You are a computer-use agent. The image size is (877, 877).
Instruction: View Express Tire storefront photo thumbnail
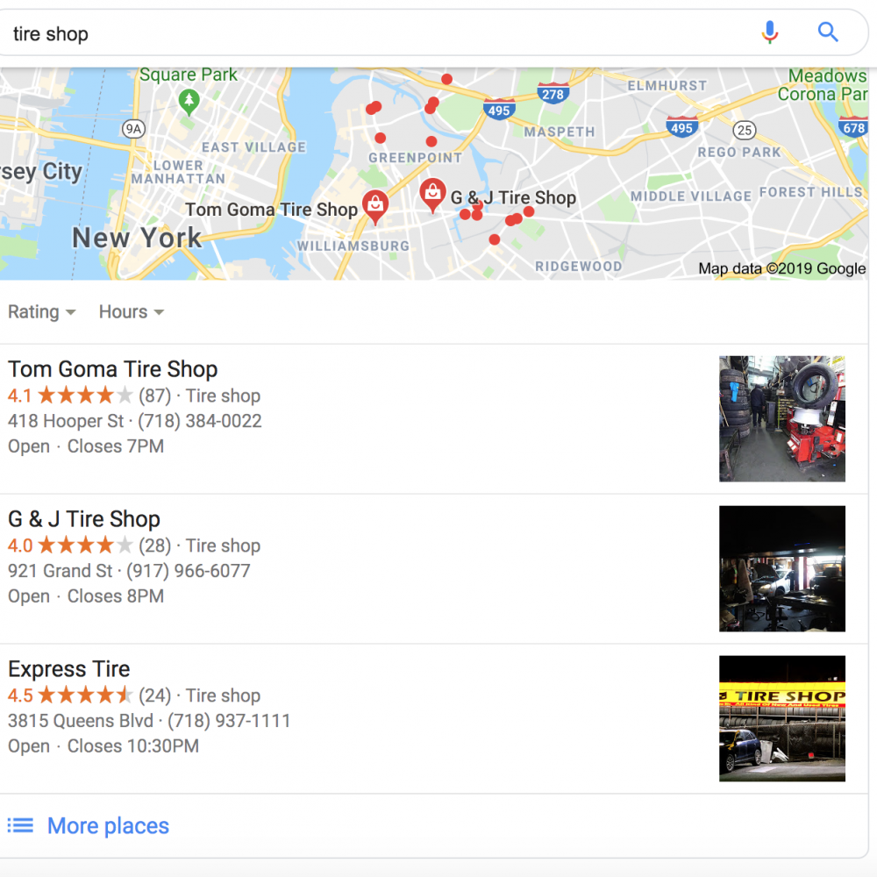coord(782,719)
